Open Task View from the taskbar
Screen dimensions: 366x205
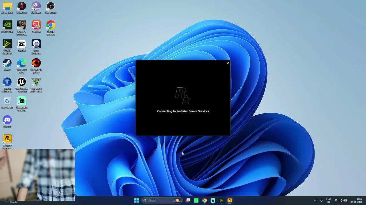pos(188,200)
